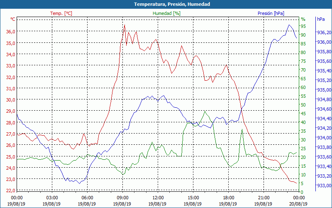This screenshot has height=208, width=332.
Task: Click the 934,60 pressure axis value
Action: tap(324, 109)
